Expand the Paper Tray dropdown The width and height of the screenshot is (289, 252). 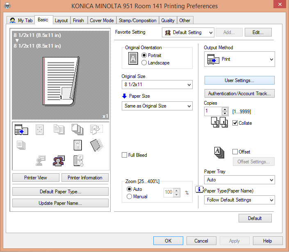(x=239, y=180)
